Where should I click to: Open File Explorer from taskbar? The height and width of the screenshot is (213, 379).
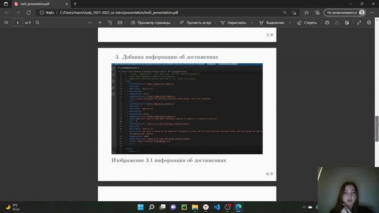point(195,207)
